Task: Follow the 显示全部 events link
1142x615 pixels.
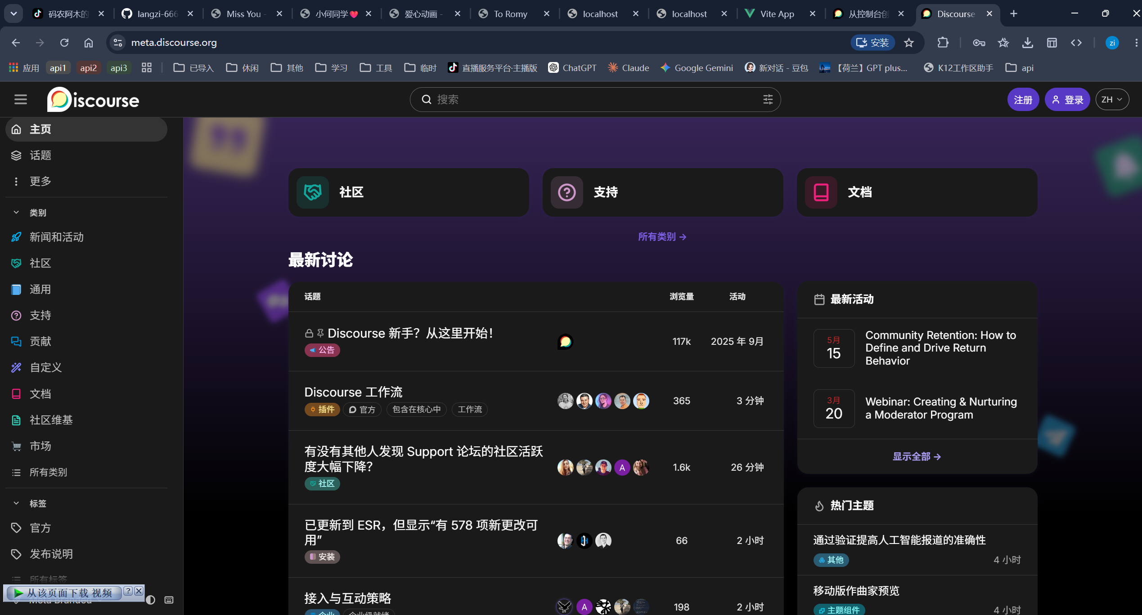Action: (917, 457)
